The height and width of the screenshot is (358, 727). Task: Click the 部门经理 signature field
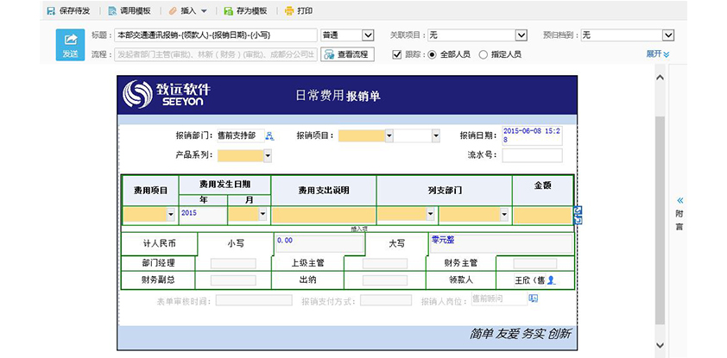click(233, 263)
